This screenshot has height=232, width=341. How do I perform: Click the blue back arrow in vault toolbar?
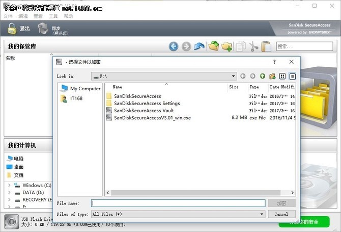pyautogui.click(x=174, y=46)
